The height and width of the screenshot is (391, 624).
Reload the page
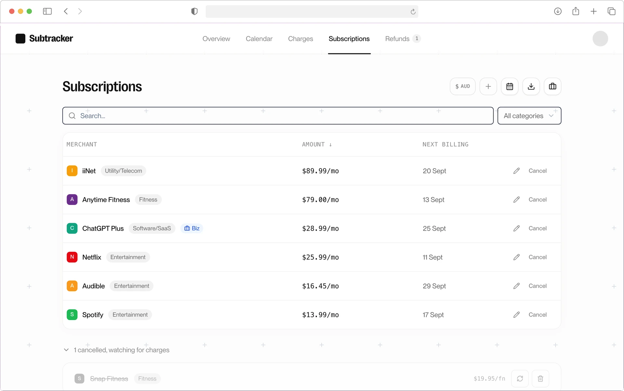(413, 12)
